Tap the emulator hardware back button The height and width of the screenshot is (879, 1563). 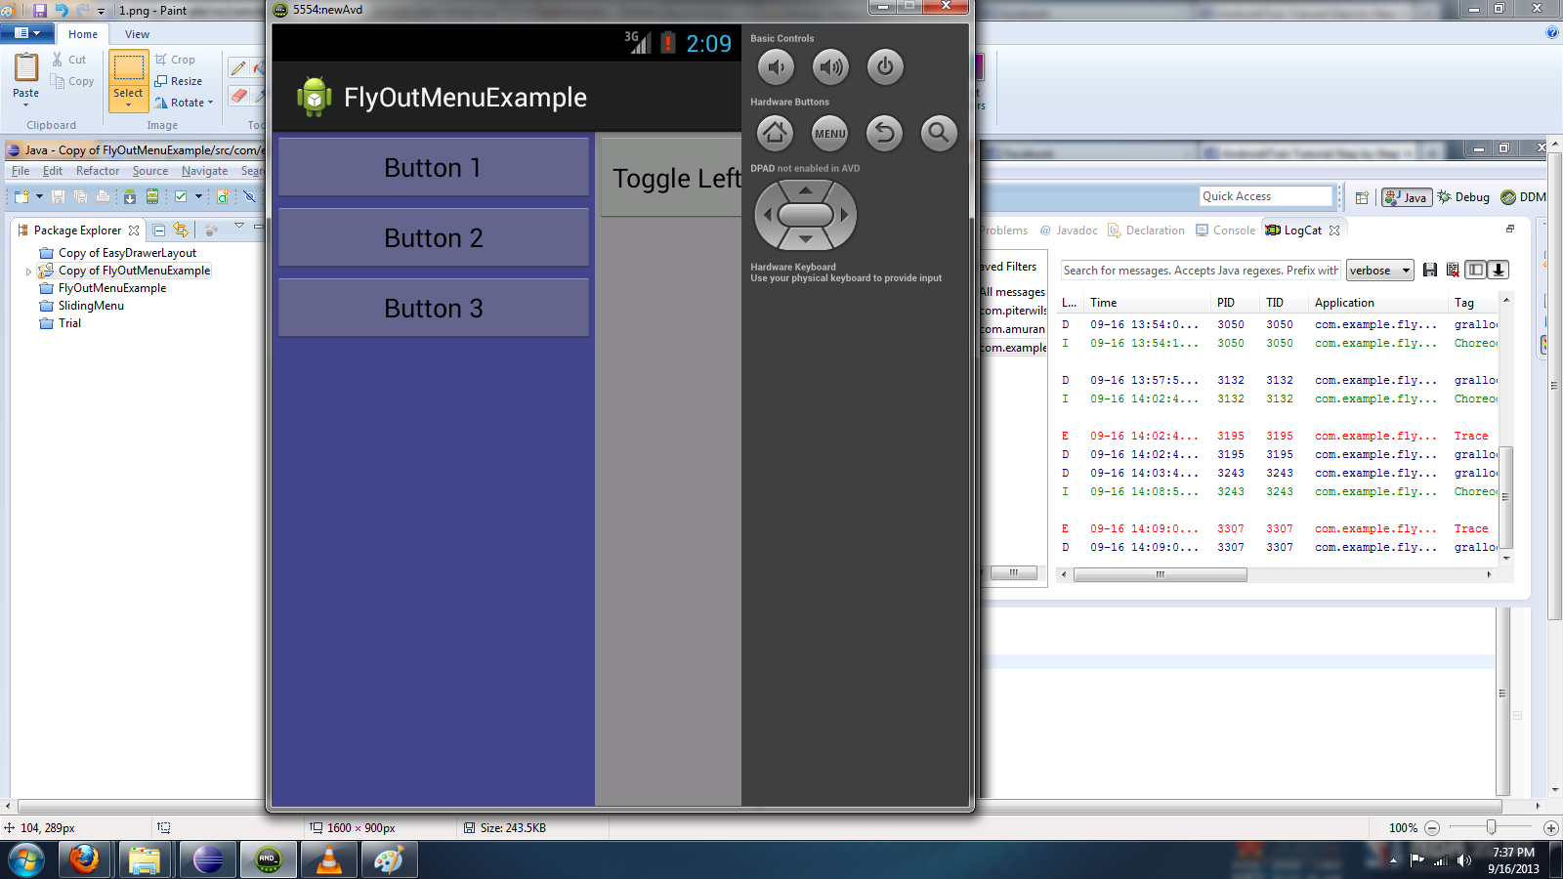884,133
